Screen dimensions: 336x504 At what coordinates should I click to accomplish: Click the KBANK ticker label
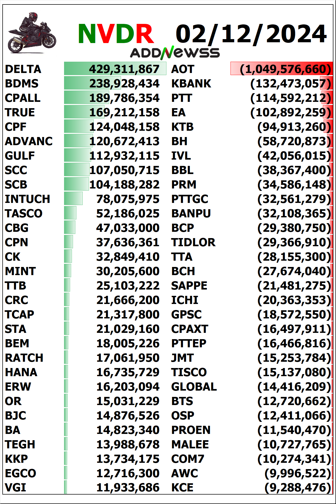[191, 83]
